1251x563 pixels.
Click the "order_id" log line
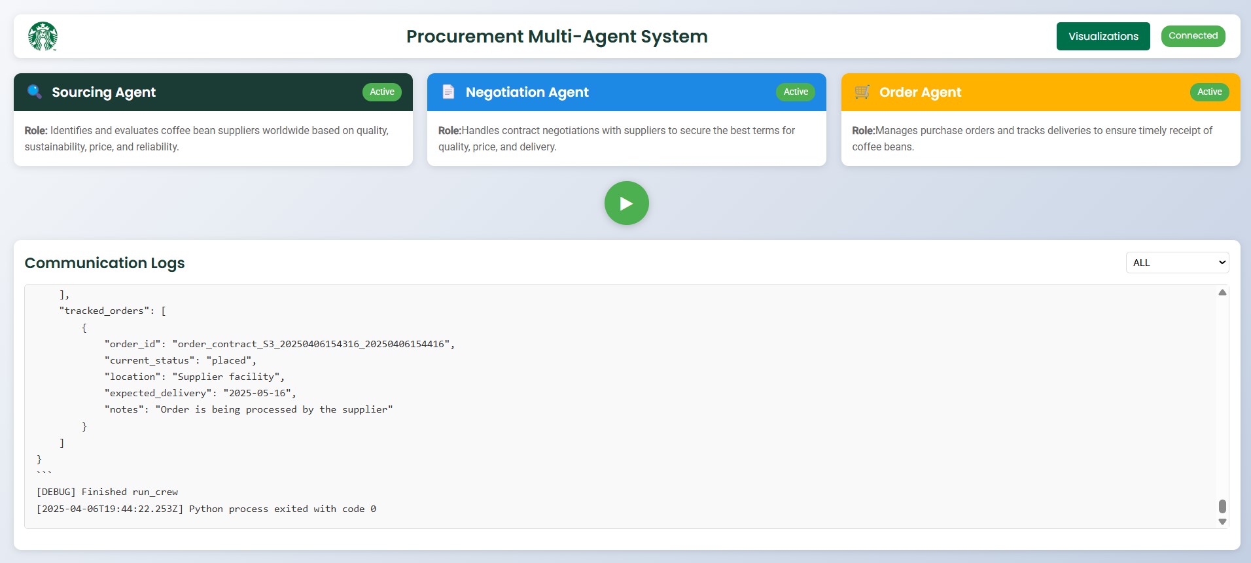click(x=279, y=344)
